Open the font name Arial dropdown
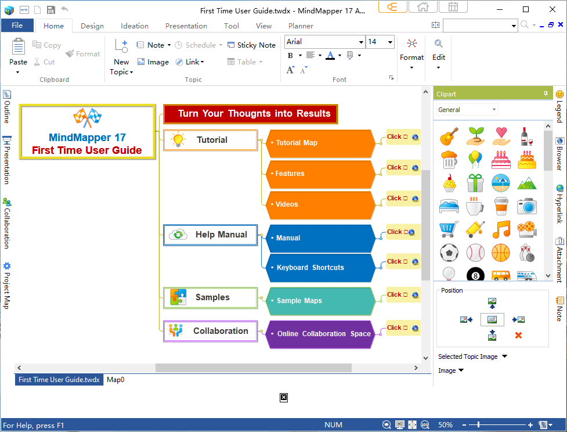 click(361, 42)
